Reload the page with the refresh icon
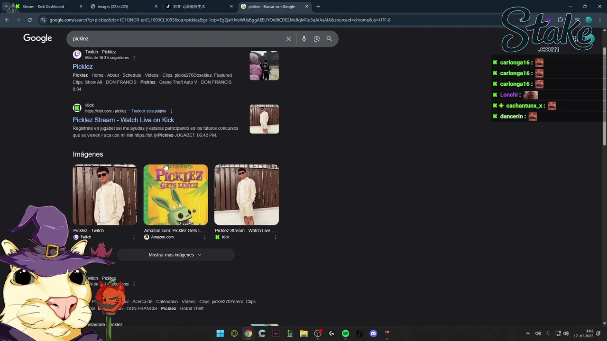 pyautogui.click(x=29, y=20)
